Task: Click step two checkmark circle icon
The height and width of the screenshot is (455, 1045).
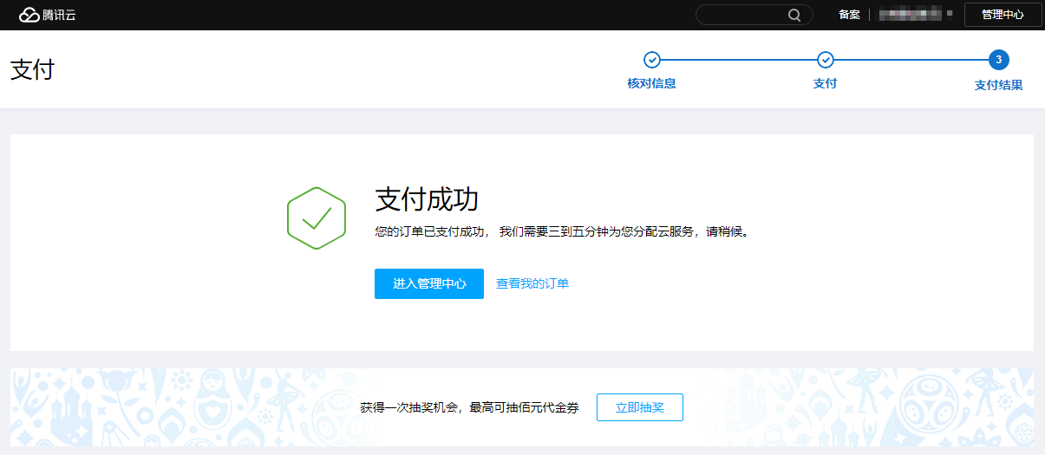Action: click(826, 60)
